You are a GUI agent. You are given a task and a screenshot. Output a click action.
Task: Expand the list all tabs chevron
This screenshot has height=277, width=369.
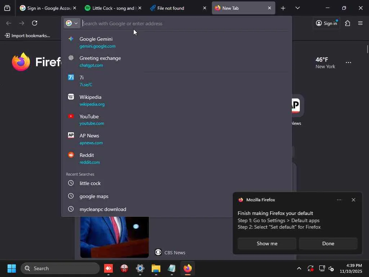click(297, 8)
